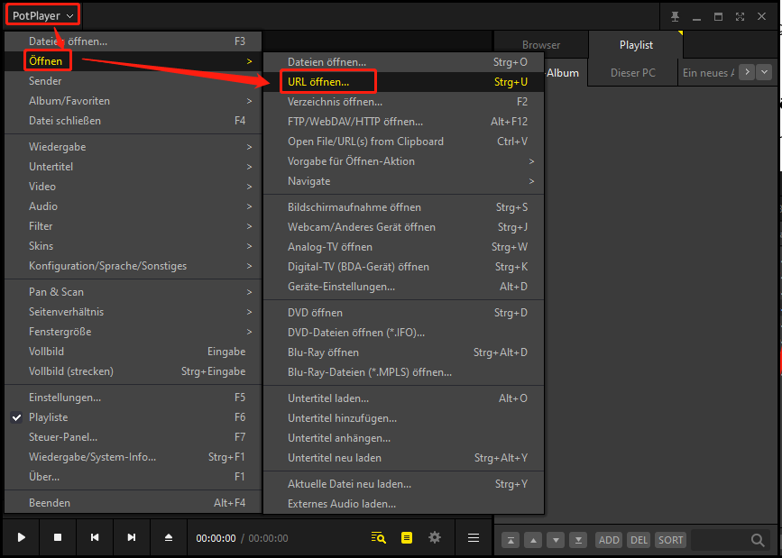Viewport: 782px width, 558px height.
Task: Select Geräte-Einstellungen... entry
Action: (x=403, y=288)
